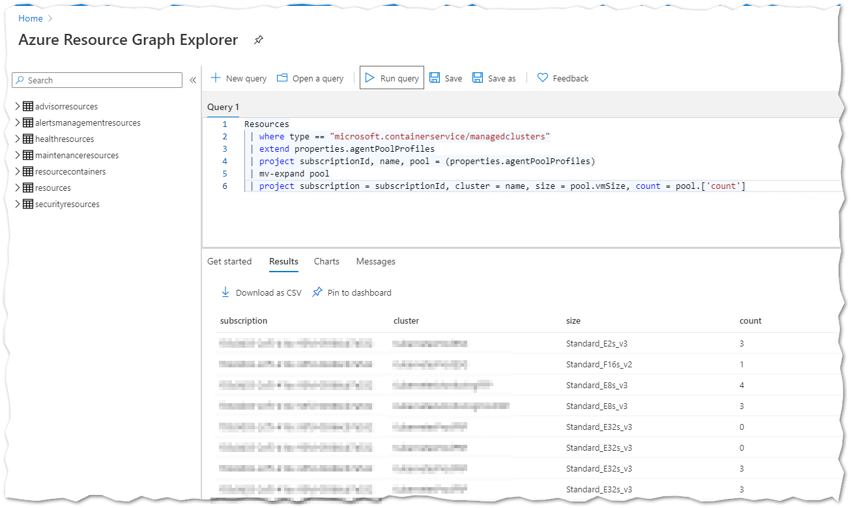This screenshot has width=851, height=508.
Task: Select the resources table name
Action: pos(53,188)
